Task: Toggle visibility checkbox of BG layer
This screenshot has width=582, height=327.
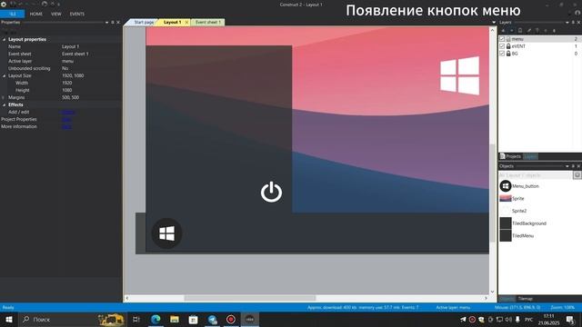Action: [502, 54]
